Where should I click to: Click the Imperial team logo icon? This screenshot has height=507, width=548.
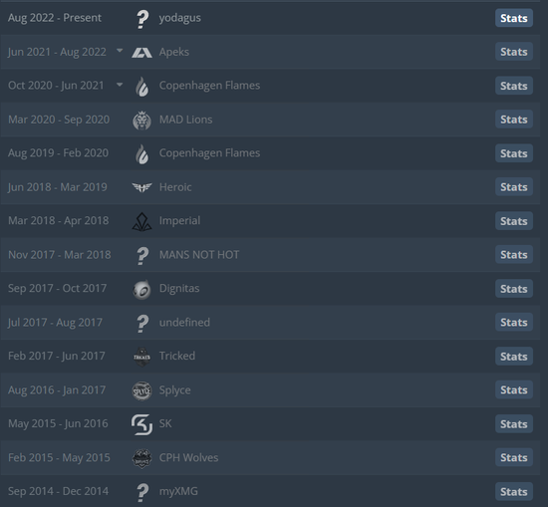click(141, 221)
